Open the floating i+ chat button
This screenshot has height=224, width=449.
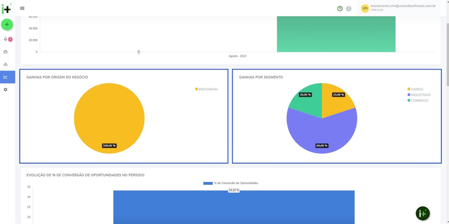(422, 214)
